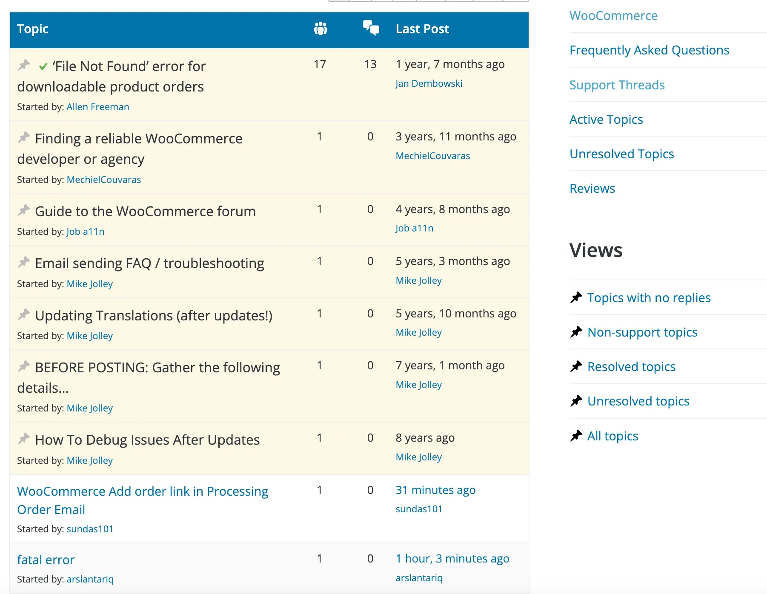This screenshot has height=594, width=767.
Task: Open 'WooCommerce Add order link in Processing' topic
Action: point(143,500)
